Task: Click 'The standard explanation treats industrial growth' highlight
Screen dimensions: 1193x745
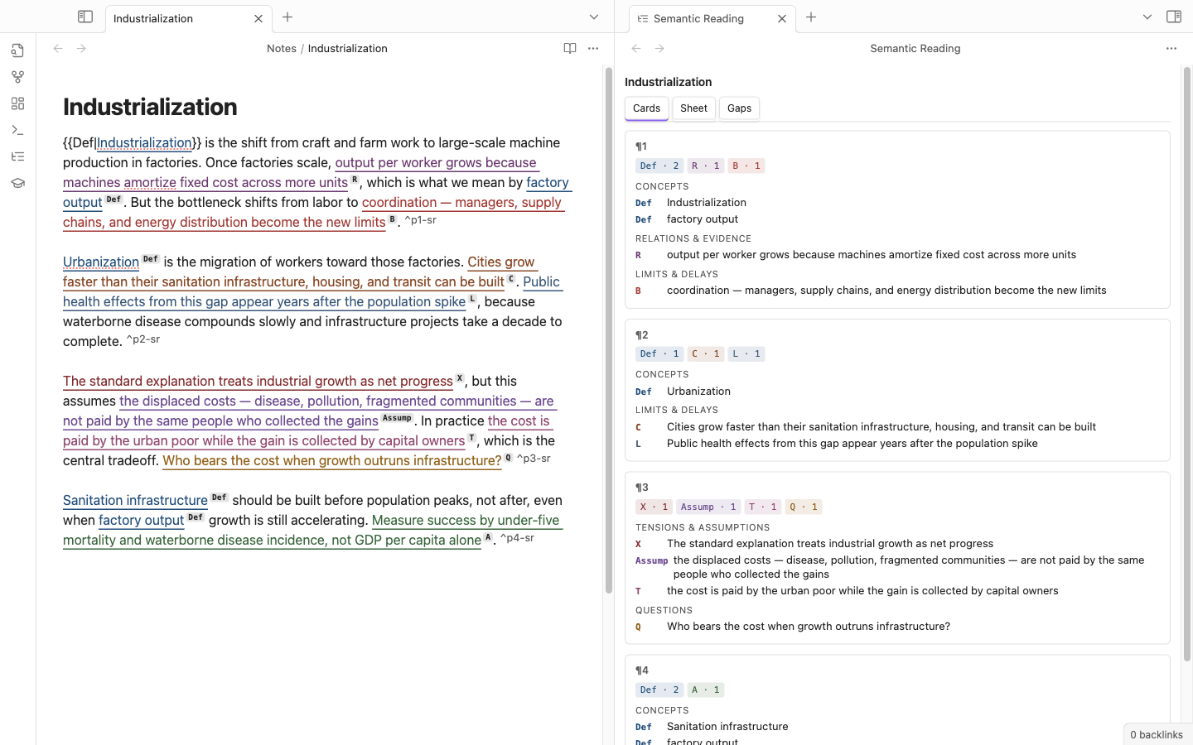Action: 258,382
